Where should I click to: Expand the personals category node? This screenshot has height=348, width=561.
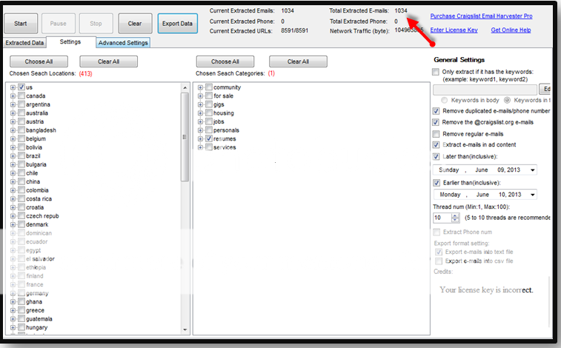[x=200, y=130]
